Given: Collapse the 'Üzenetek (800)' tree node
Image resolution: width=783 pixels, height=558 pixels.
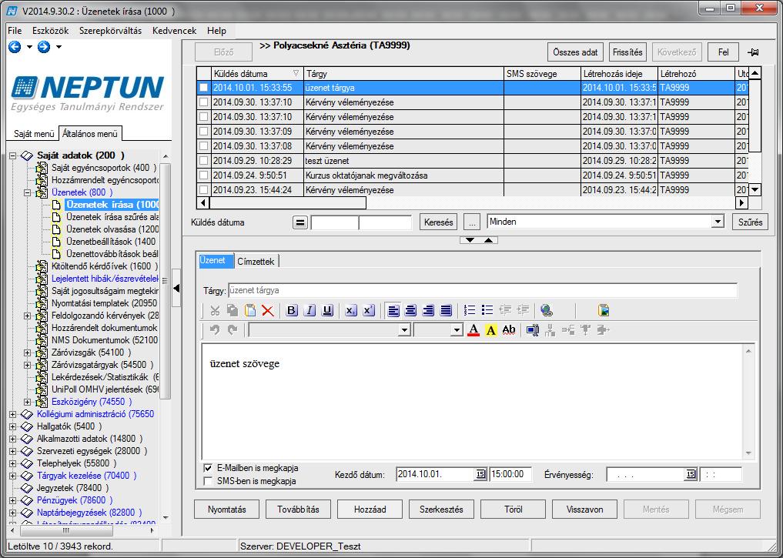Looking at the screenshot, I should click(28, 192).
